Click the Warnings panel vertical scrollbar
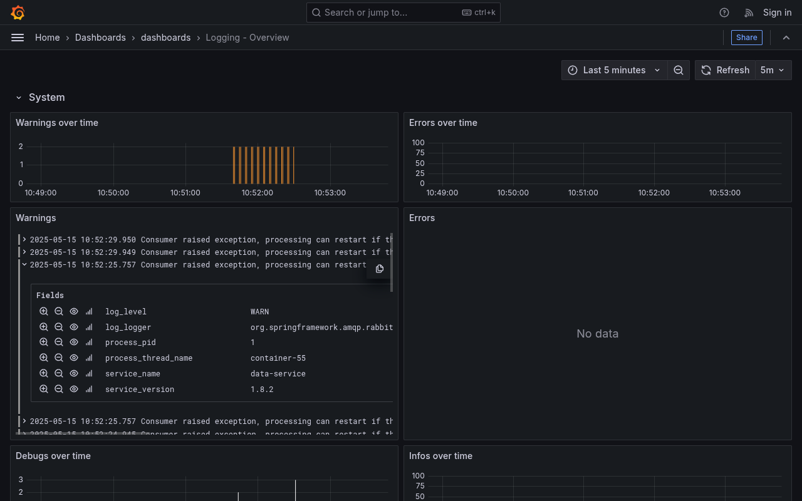 click(x=392, y=262)
